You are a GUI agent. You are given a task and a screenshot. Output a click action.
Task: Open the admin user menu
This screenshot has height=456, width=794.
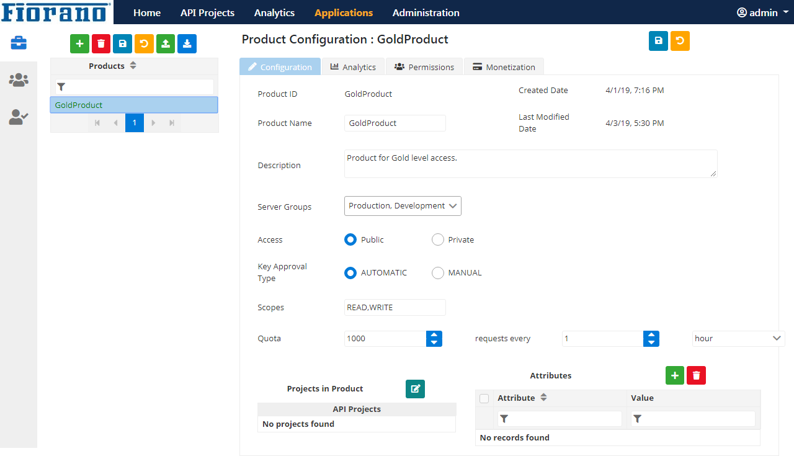(x=762, y=12)
